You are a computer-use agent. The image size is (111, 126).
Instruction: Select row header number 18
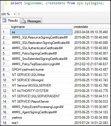click(6, 123)
